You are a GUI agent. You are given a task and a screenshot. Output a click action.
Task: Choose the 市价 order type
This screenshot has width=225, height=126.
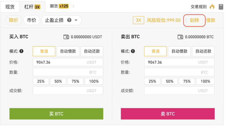click(32, 20)
